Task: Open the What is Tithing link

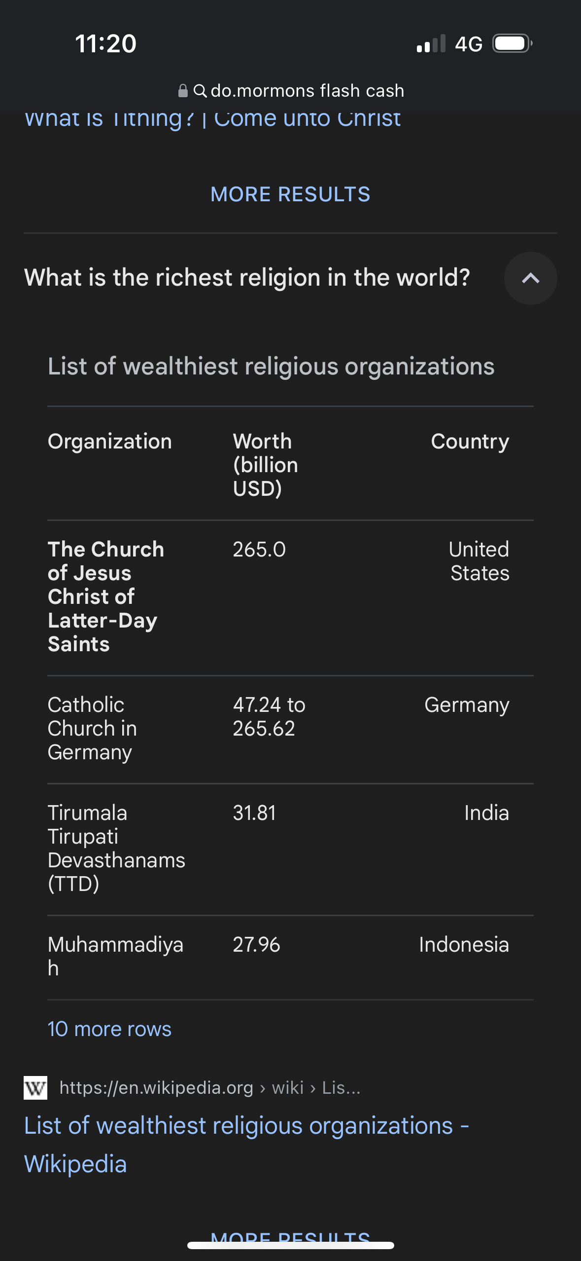Action: [212, 118]
